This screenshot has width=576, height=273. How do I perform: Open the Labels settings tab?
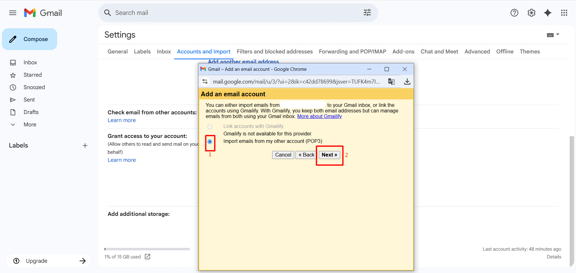coord(142,52)
